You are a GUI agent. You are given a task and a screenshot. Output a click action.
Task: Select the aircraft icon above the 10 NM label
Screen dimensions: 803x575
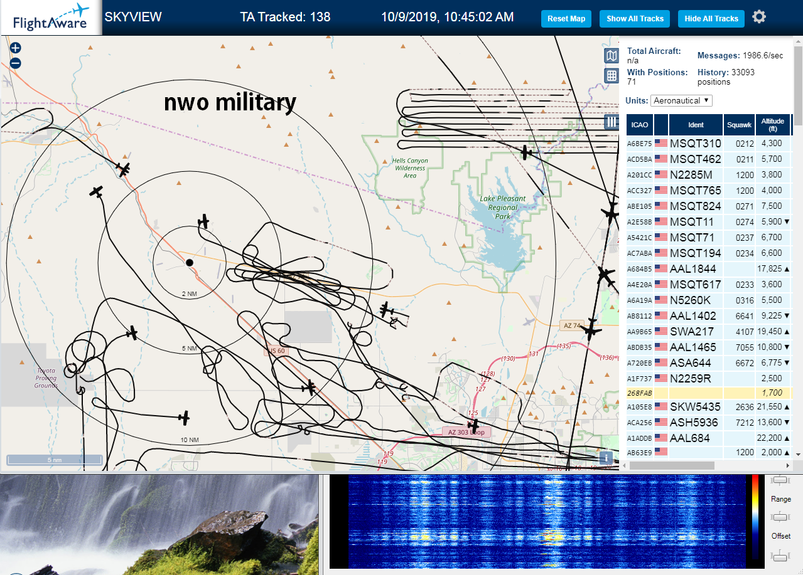pos(183,417)
